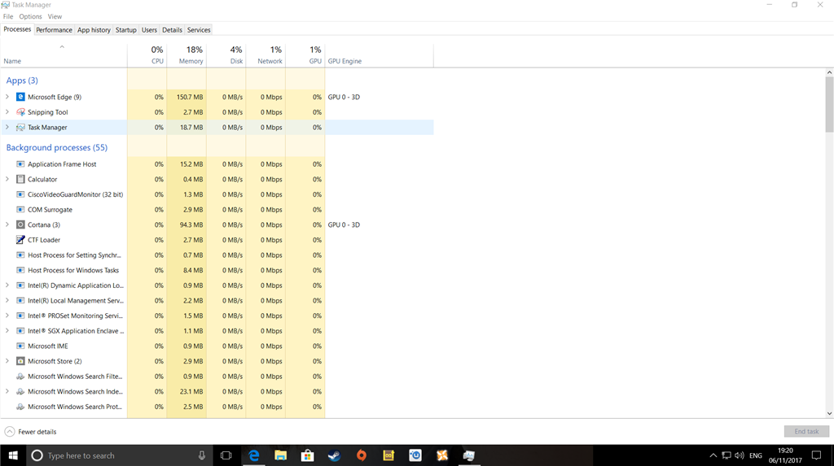Expand the Task Manager process entry
The image size is (834, 466).
pyautogui.click(x=7, y=128)
